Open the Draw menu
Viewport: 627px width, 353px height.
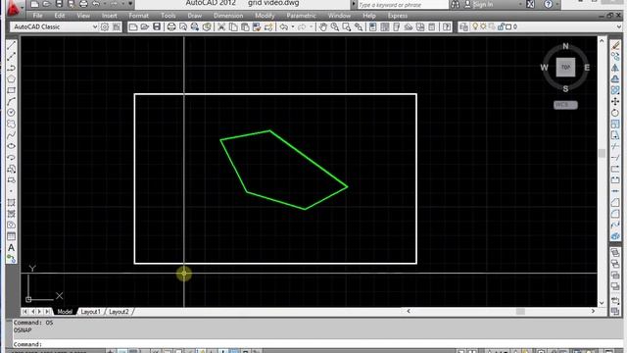[x=195, y=16]
